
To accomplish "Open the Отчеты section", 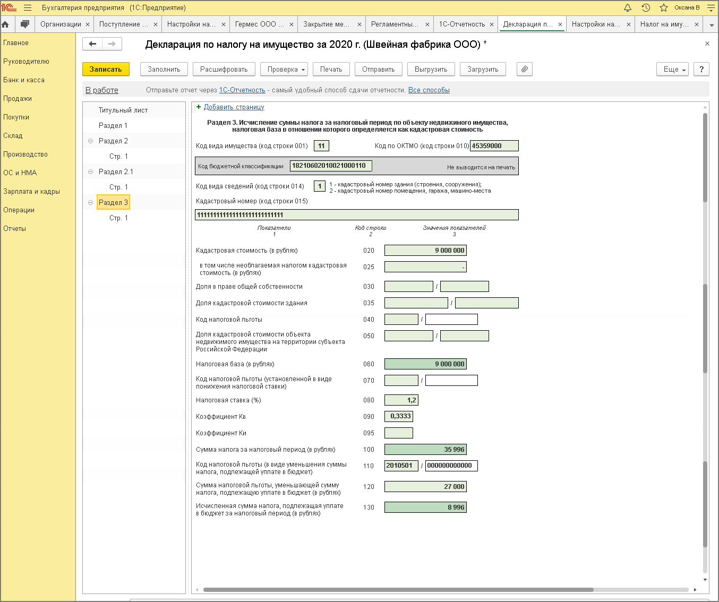I will point(14,229).
